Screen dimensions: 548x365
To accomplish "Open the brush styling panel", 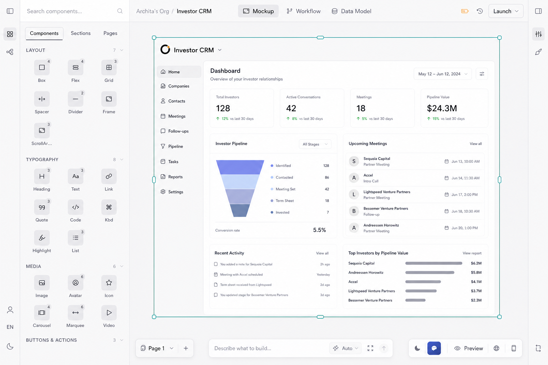I will [x=538, y=52].
